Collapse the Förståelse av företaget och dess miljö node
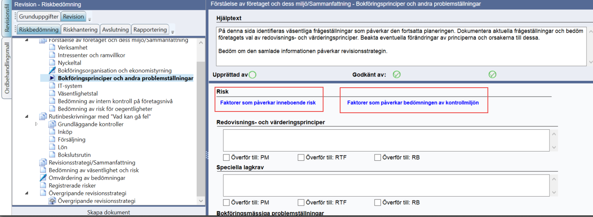This screenshot has height=217, width=593. pos(27,40)
